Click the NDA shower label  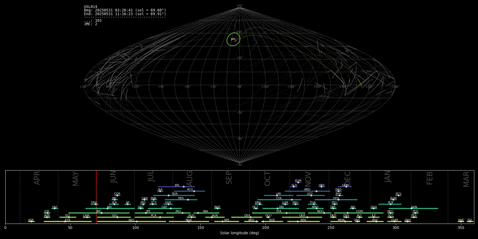pyautogui.click(x=189, y=220)
